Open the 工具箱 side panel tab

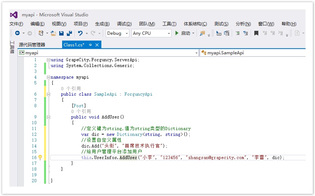(12, 47)
